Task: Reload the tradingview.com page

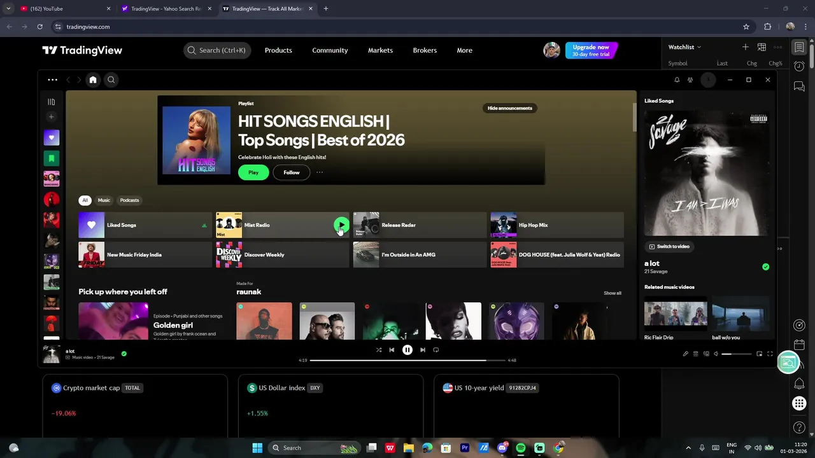Action: click(x=39, y=27)
